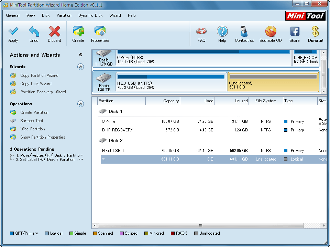Select the unallocated 631.11 GB row
330x247 pixels.
[213, 159]
